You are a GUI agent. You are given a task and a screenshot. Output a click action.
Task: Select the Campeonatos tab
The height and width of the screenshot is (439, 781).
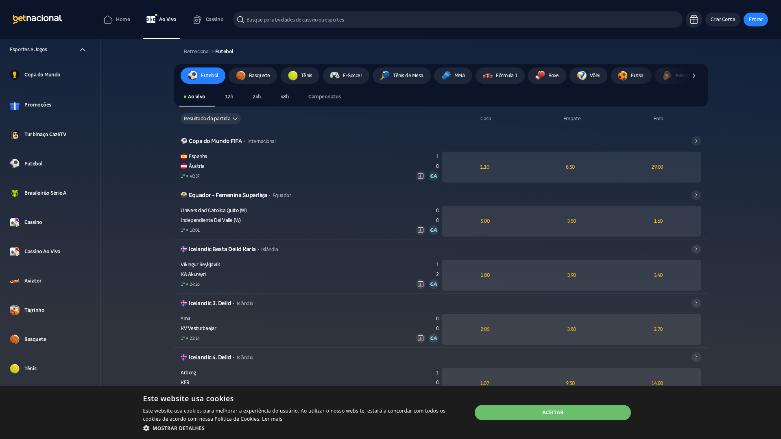tap(325, 97)
